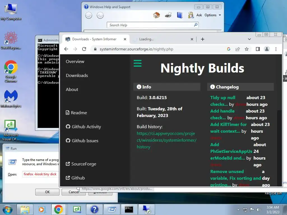Switch to Command Prompt taskbar button

tap(129, 209)
